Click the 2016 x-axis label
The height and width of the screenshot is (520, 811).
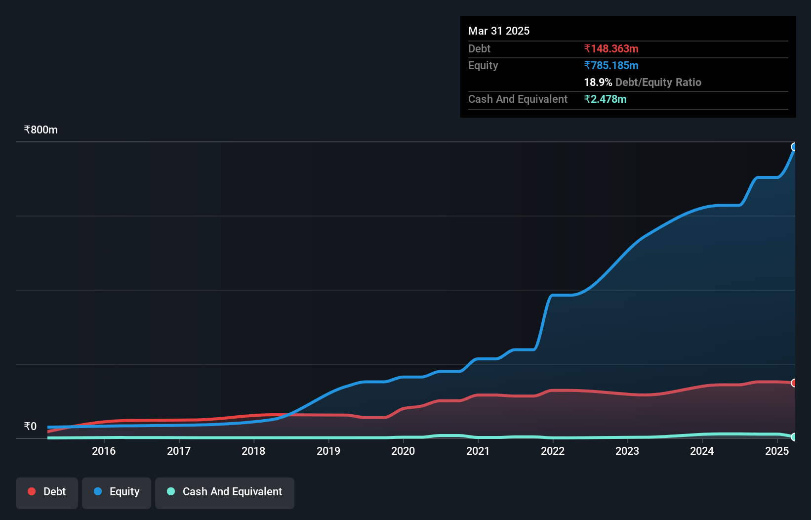(104, 451)
